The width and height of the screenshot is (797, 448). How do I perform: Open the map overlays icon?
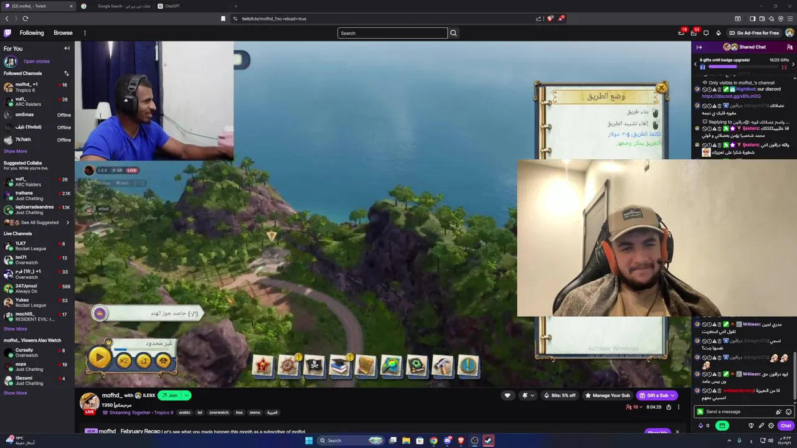[392, 366]
